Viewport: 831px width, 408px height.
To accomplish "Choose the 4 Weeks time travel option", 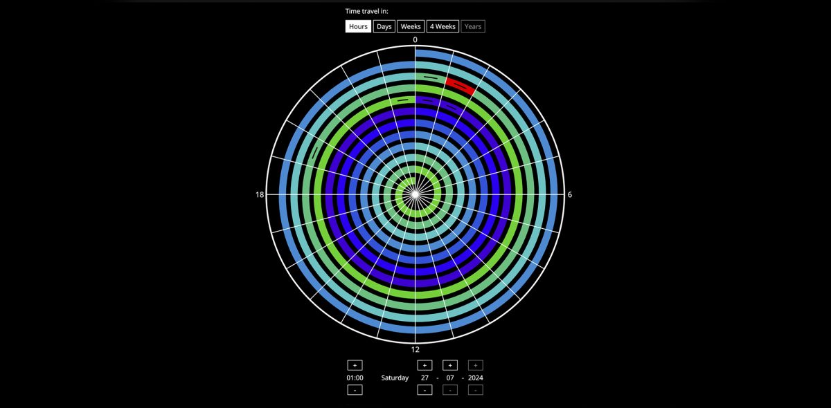I will coord(442,26).
